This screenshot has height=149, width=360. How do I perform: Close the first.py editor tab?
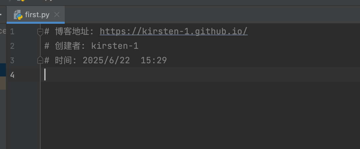click(57, 15)
